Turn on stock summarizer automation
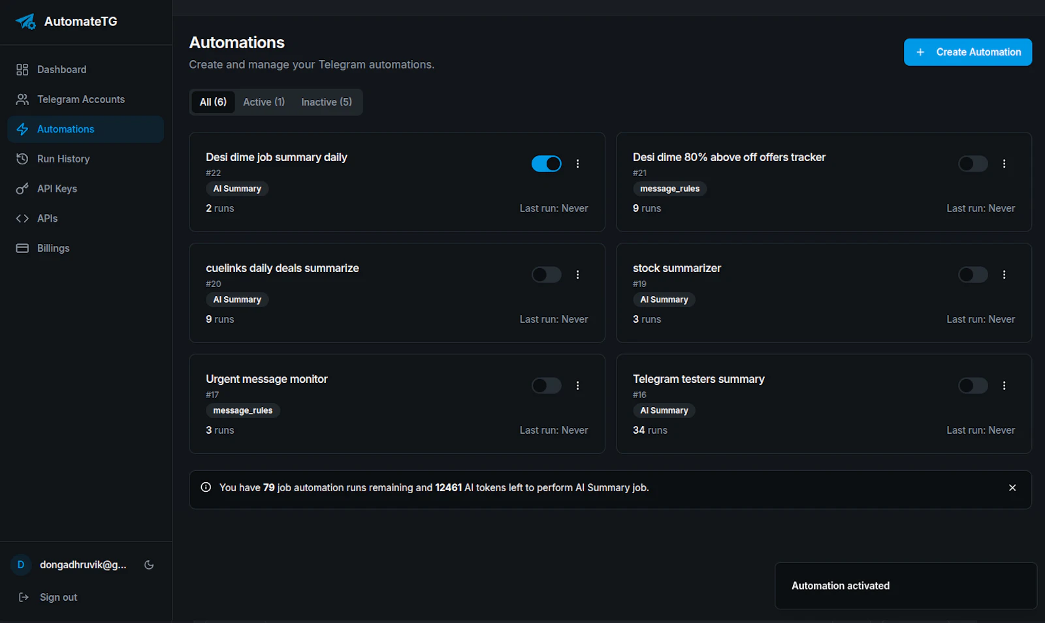Screen dimensions: 1045x623 (x=973, y=275)
